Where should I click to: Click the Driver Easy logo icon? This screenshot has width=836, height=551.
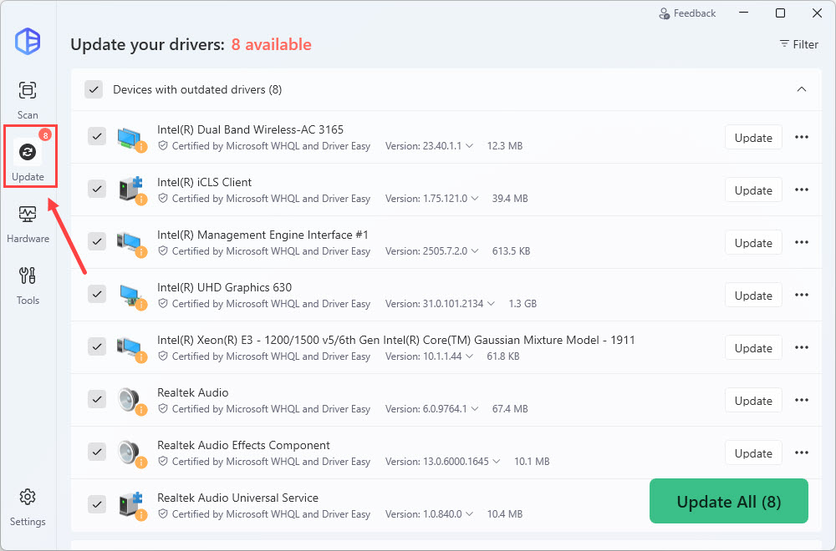pos(28,41)
